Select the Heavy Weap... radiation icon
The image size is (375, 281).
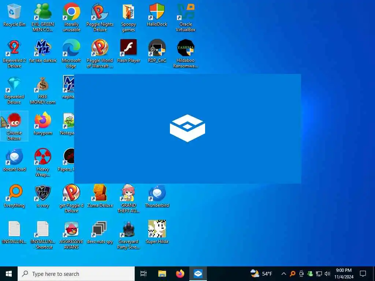[x=42, y=162]
